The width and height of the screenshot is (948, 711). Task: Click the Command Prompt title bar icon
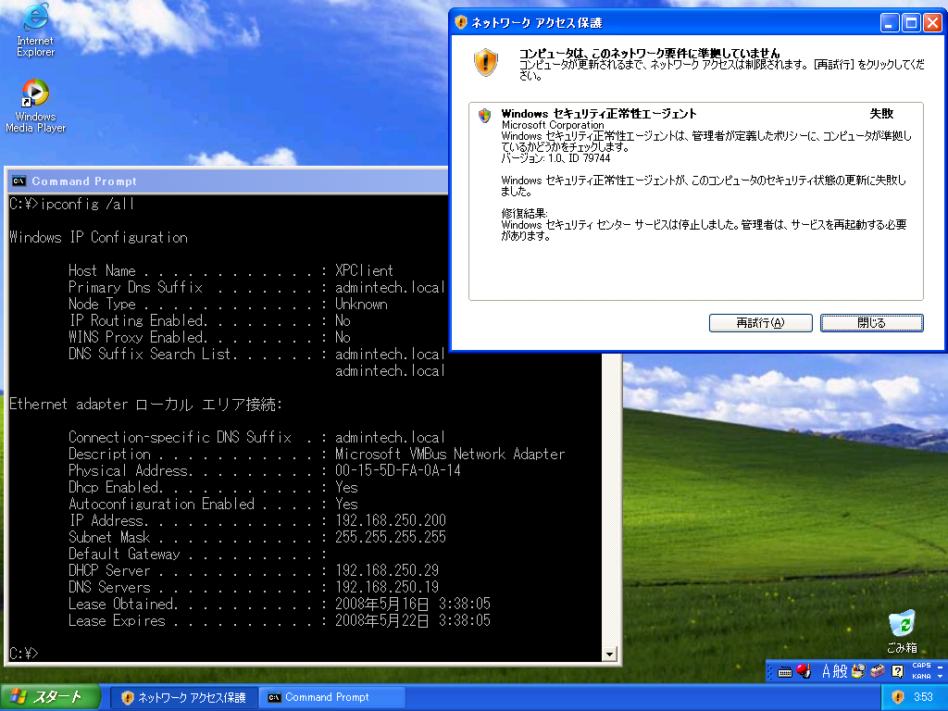(19, 181)
